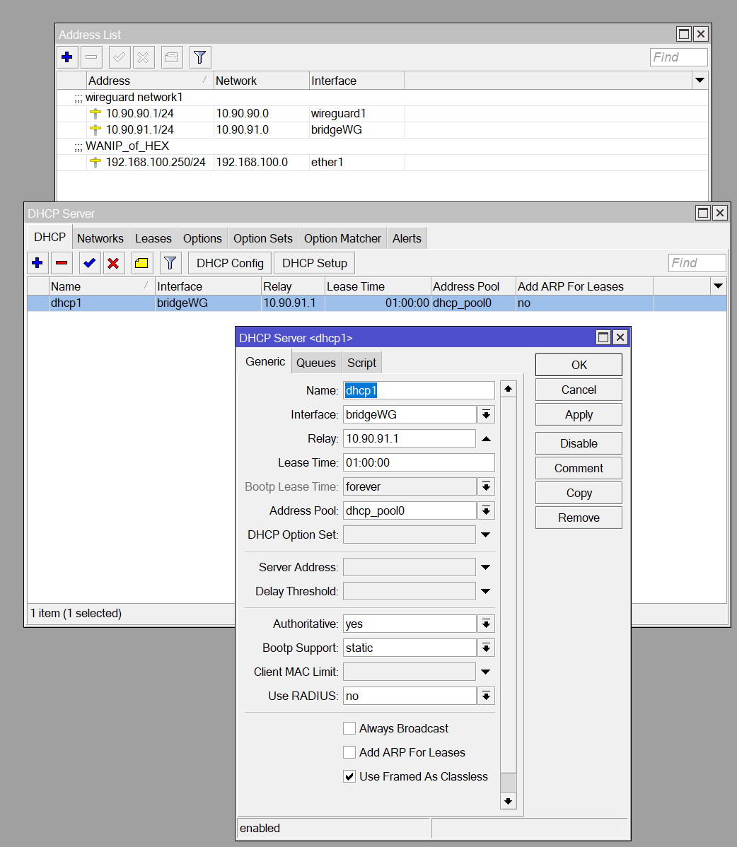The width and height of the screenshot is (737, 847).
Task: Click Disable button in dhcp1 dialog
Action: (x=579, y=443)
